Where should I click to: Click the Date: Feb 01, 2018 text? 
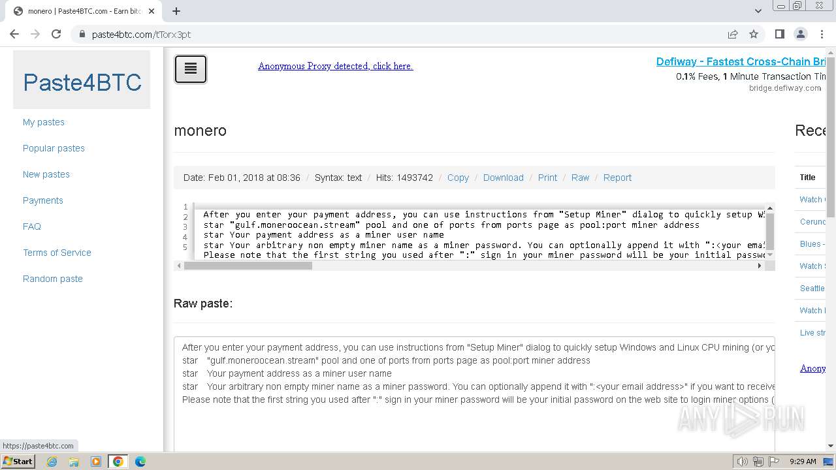tap(242, 178)
